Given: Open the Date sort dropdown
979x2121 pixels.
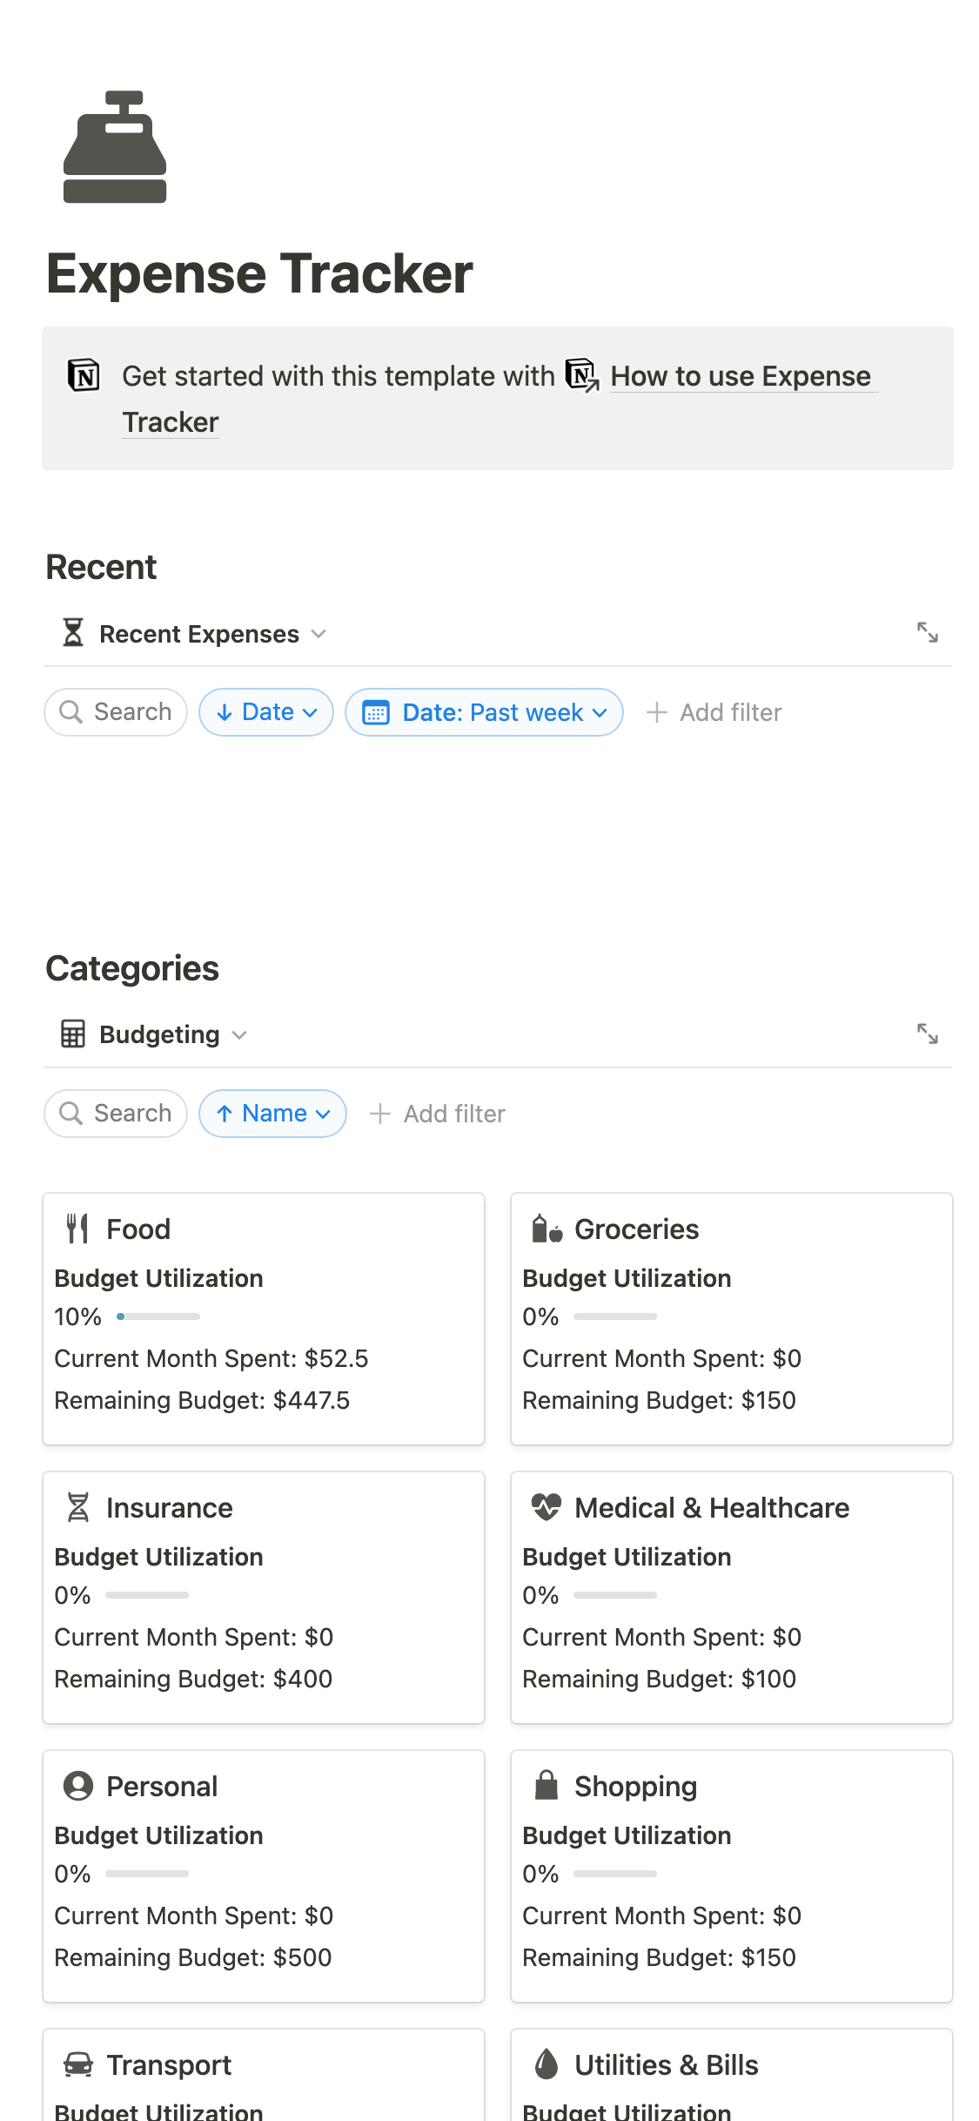Looking at the screenshot, I should click(266, 712).
